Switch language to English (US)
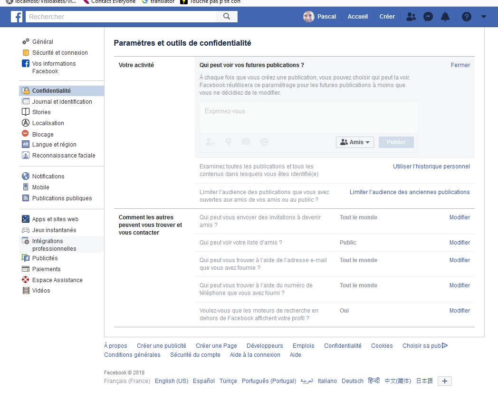 click(x=172, y=381)
